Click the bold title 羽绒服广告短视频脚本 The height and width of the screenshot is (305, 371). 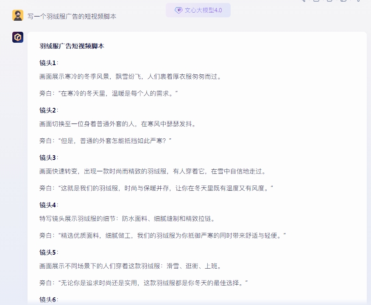tap(72, 46)
